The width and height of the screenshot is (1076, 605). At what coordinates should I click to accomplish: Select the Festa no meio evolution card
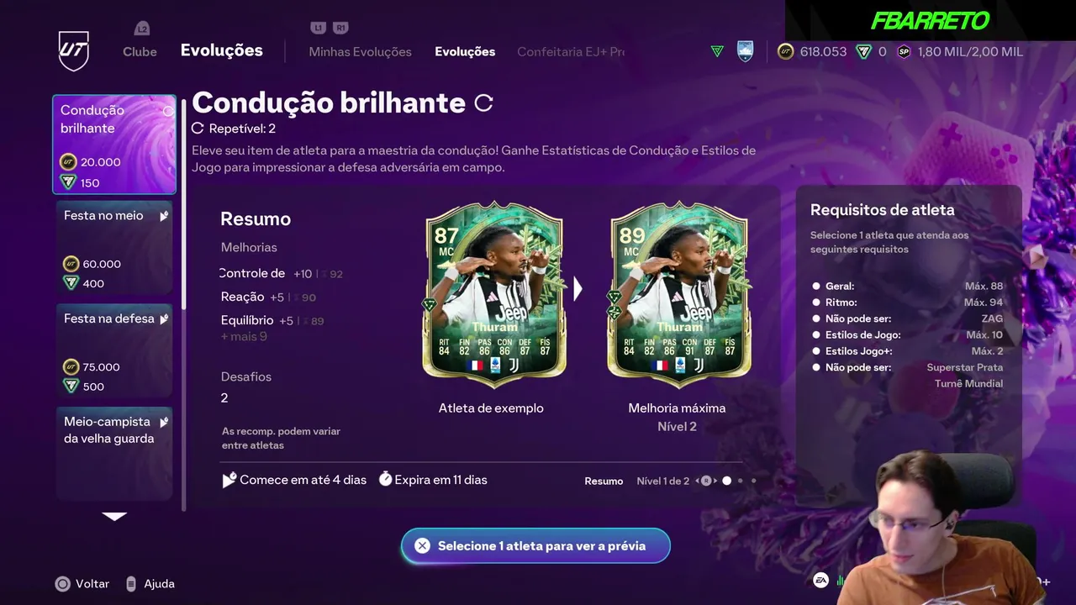pos(114,247)
